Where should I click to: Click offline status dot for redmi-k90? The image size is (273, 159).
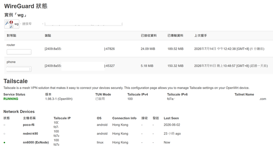(4, 134)
